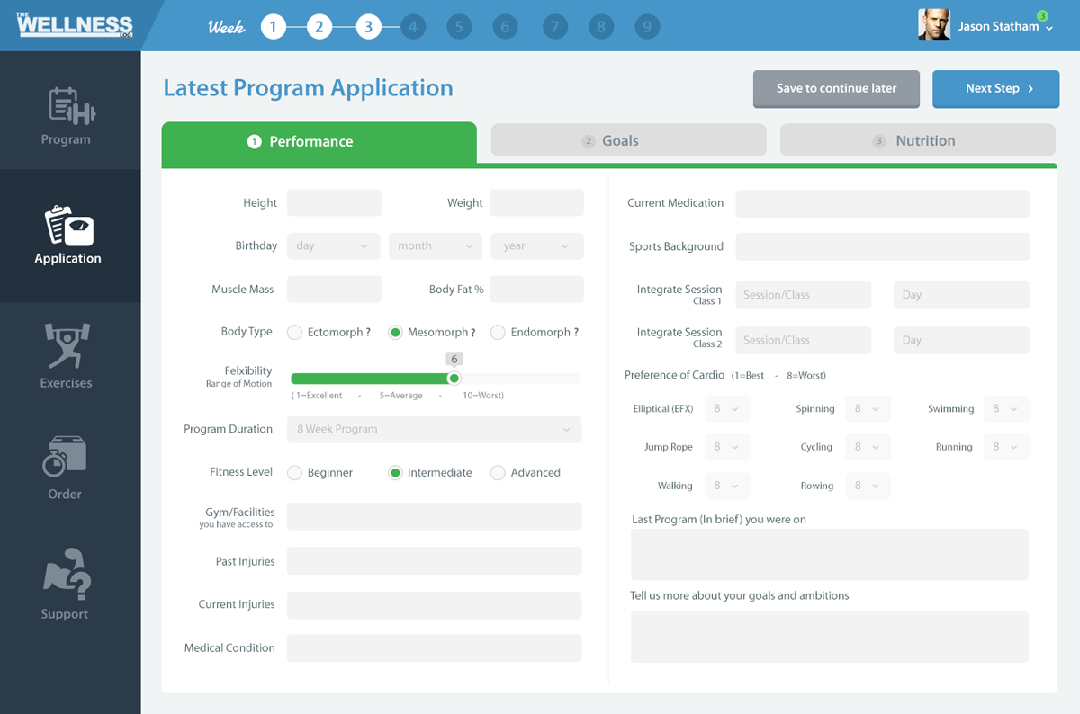This screenshot has height=714, width=1080.
Task: Click the Current Medication input field
Action: point(882,203)
